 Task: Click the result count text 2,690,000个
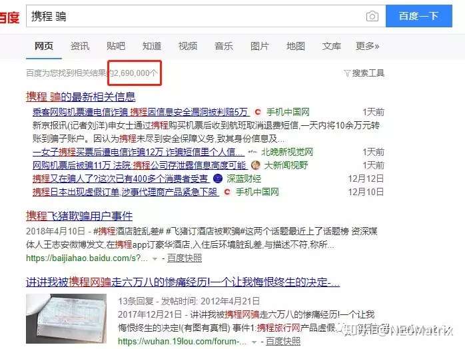(135, 73)
